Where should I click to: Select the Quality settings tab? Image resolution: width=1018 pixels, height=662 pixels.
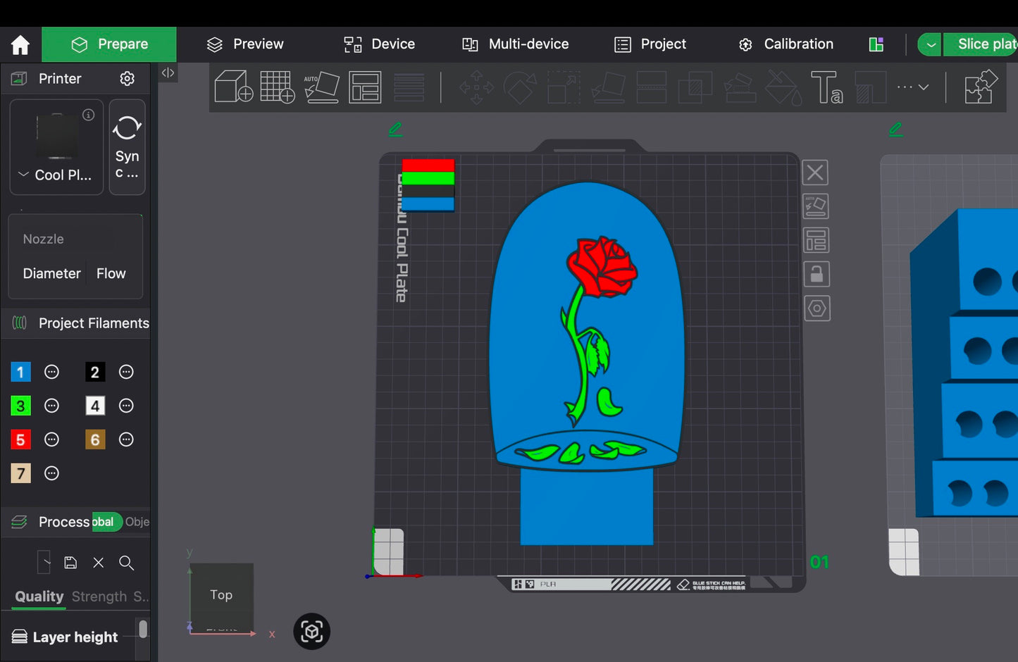click(39, 597)
